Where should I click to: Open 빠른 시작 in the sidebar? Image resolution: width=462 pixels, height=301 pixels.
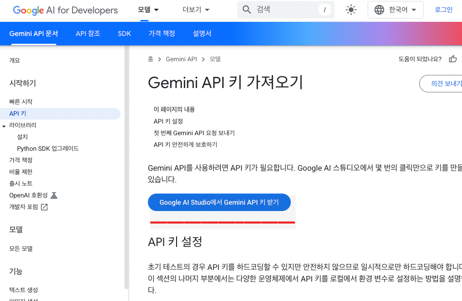20,102
